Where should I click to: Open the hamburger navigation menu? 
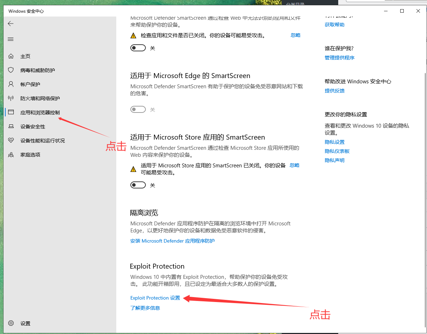click(x=11, y=39)
